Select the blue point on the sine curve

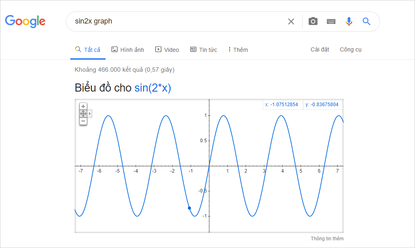[189, 207]
